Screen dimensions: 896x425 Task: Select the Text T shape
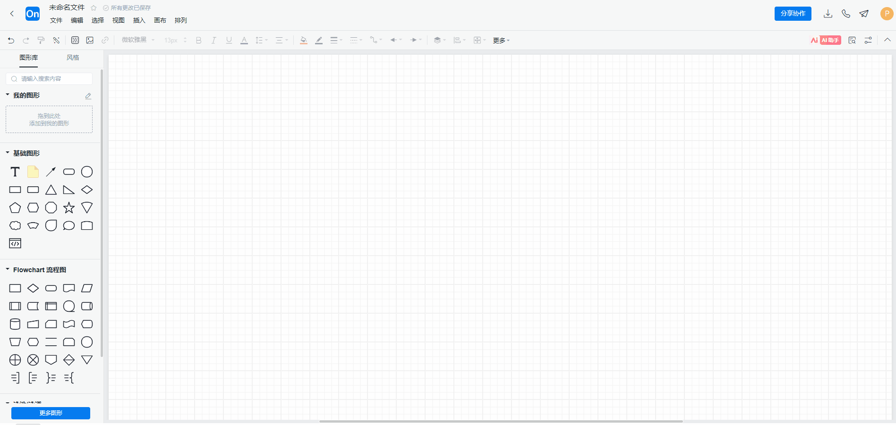tap(15, 172)
